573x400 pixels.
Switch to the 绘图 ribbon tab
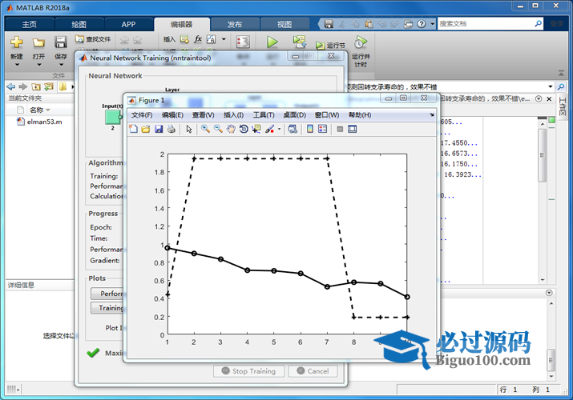[79, 25]
